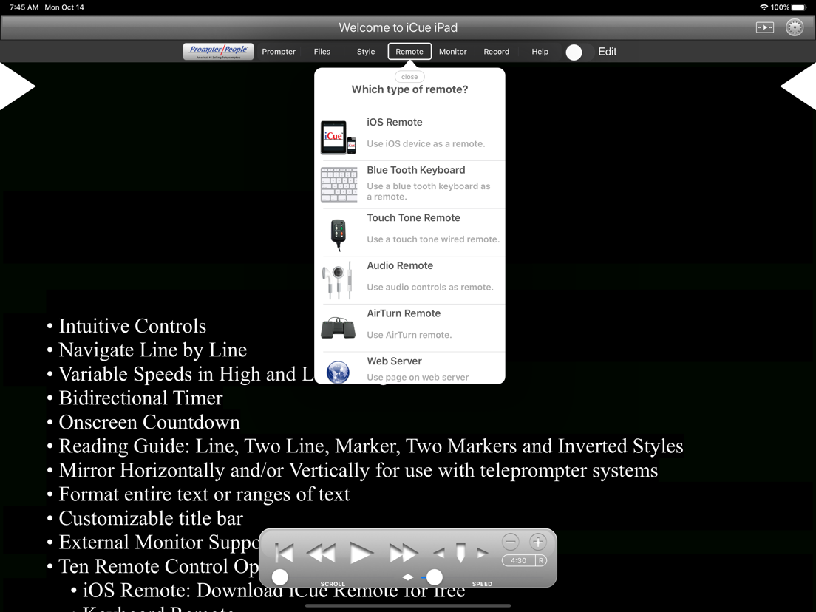Click the iCue iOS devices icon
The height and width of the screenshot is (612, 816).
[x=339, y=137]
